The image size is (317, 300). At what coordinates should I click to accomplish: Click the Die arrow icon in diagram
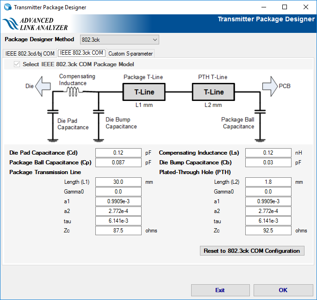pos(44,87)
